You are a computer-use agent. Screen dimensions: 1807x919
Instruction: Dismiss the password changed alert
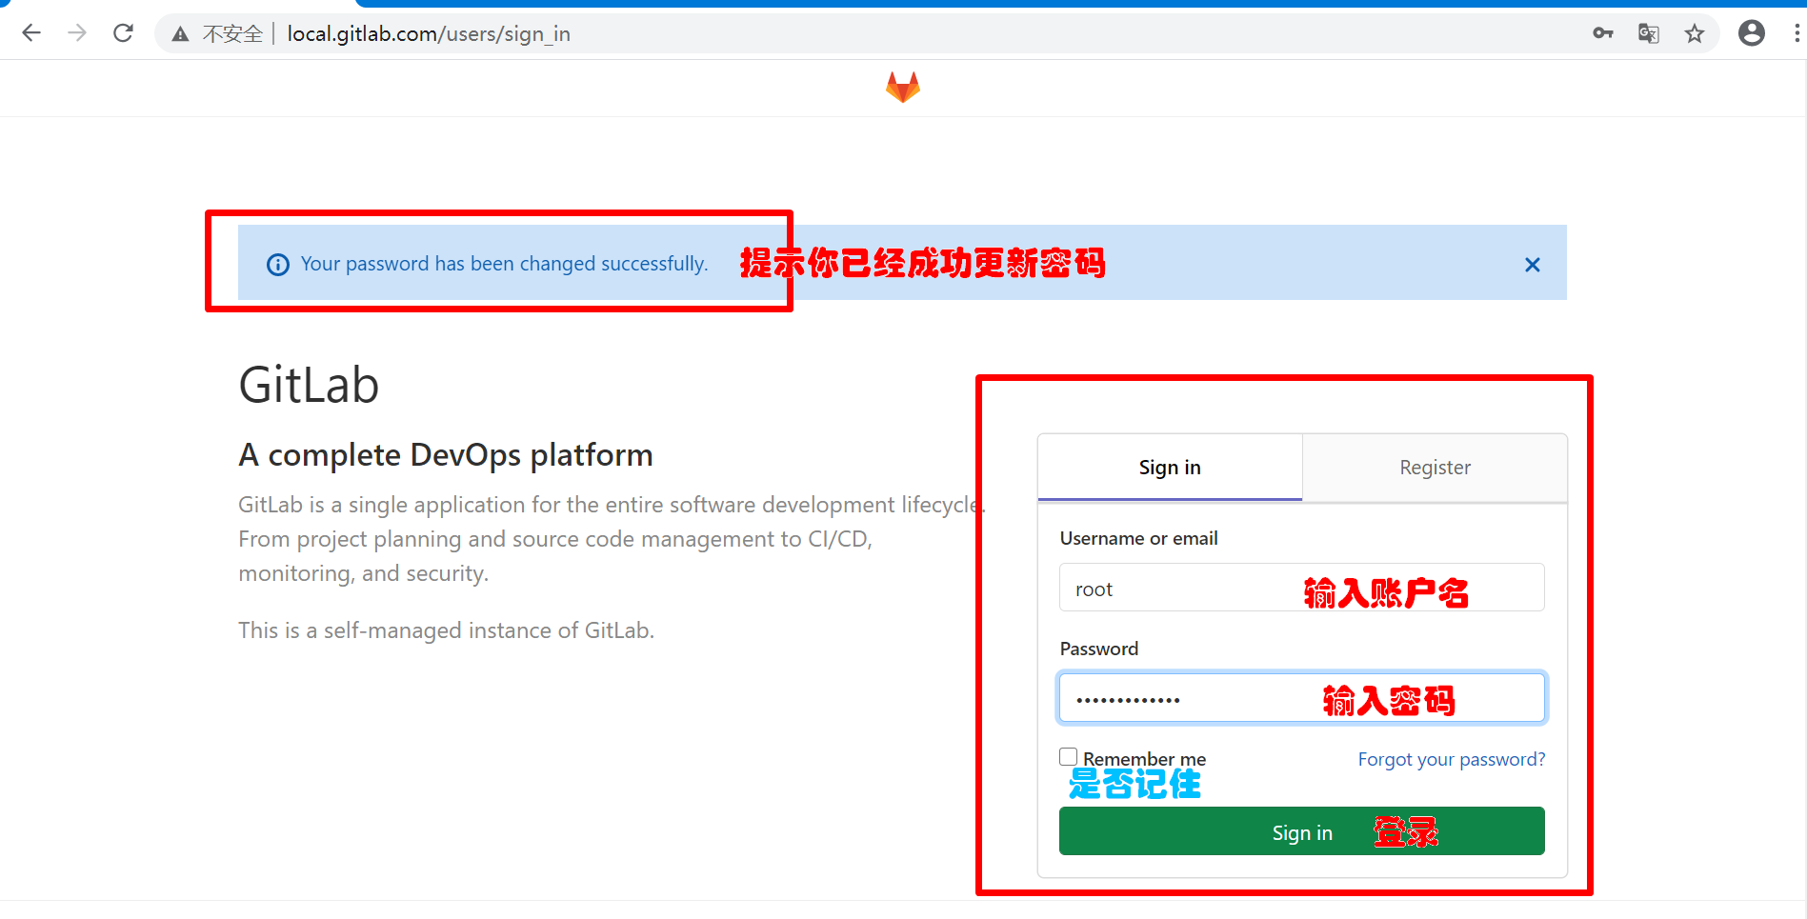(1533, 265)
